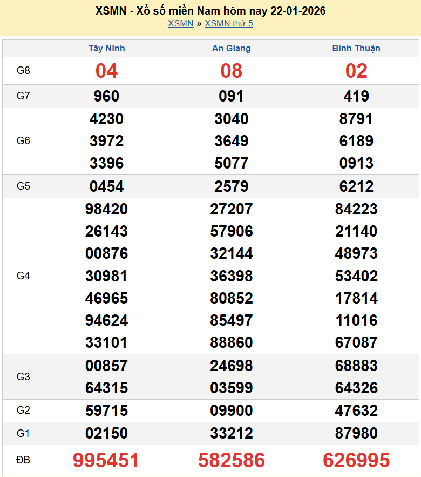
Task: Open the Tây Ninh province link
Action: click(x=106, y=48)
